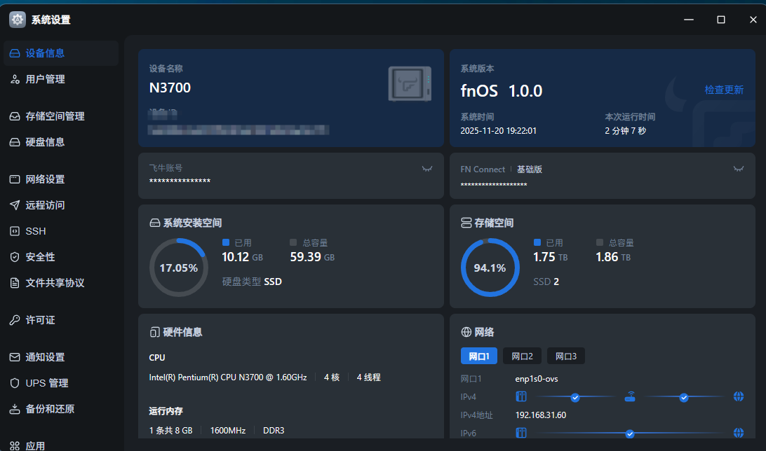The height and width of the screenshot is (451, 766).
Task: Switch to 网口2 tab
Action: (x=522, y=356)
